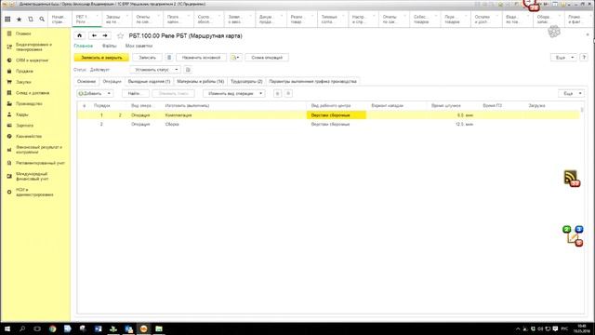Viewport: 595px width, 335px height.
Task: Open Chrome from taskbar
Action: click(x=52, y=328)
